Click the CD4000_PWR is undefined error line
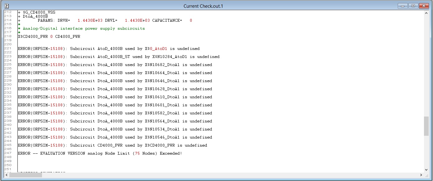The width and height of the screenshot is (433, 181). (x=112, y=145)
